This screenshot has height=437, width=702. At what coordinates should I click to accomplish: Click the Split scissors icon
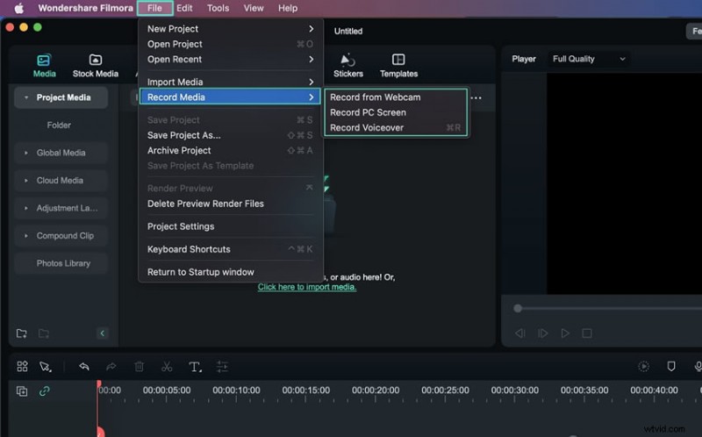pos(167,367)
